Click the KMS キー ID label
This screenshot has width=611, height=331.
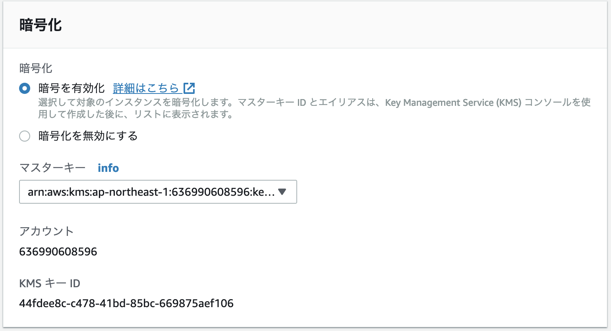tap(50, 284)
